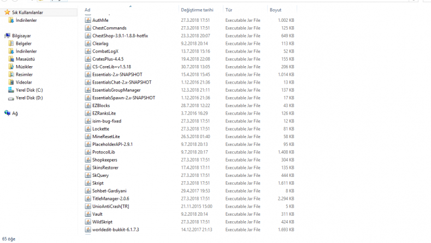Screen dimensions: 431x243
Task: Select the Vault file name
Action: pos(97,214)
